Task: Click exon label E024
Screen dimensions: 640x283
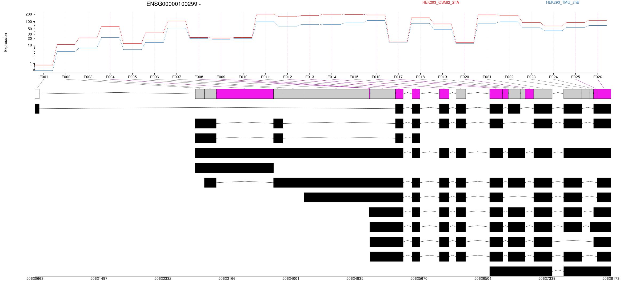Action: (x=553, y=77)
